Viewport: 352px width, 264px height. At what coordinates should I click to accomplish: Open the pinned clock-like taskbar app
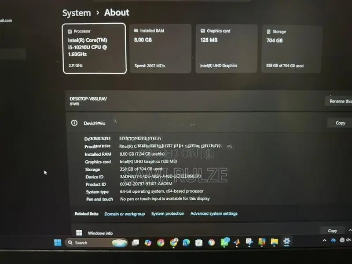pos(212,242)
